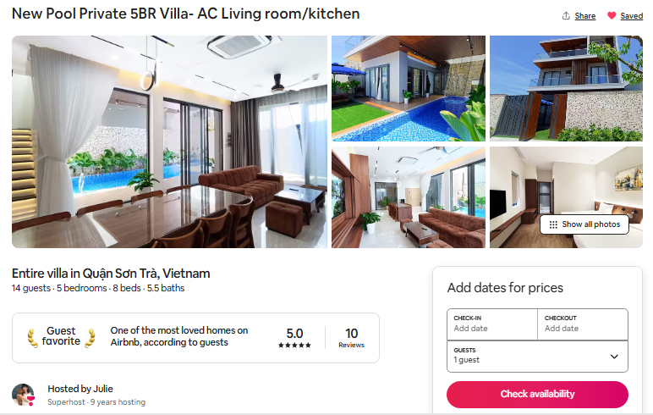Open the Checkout date field
653x415 pixels.
click(583, 324)
